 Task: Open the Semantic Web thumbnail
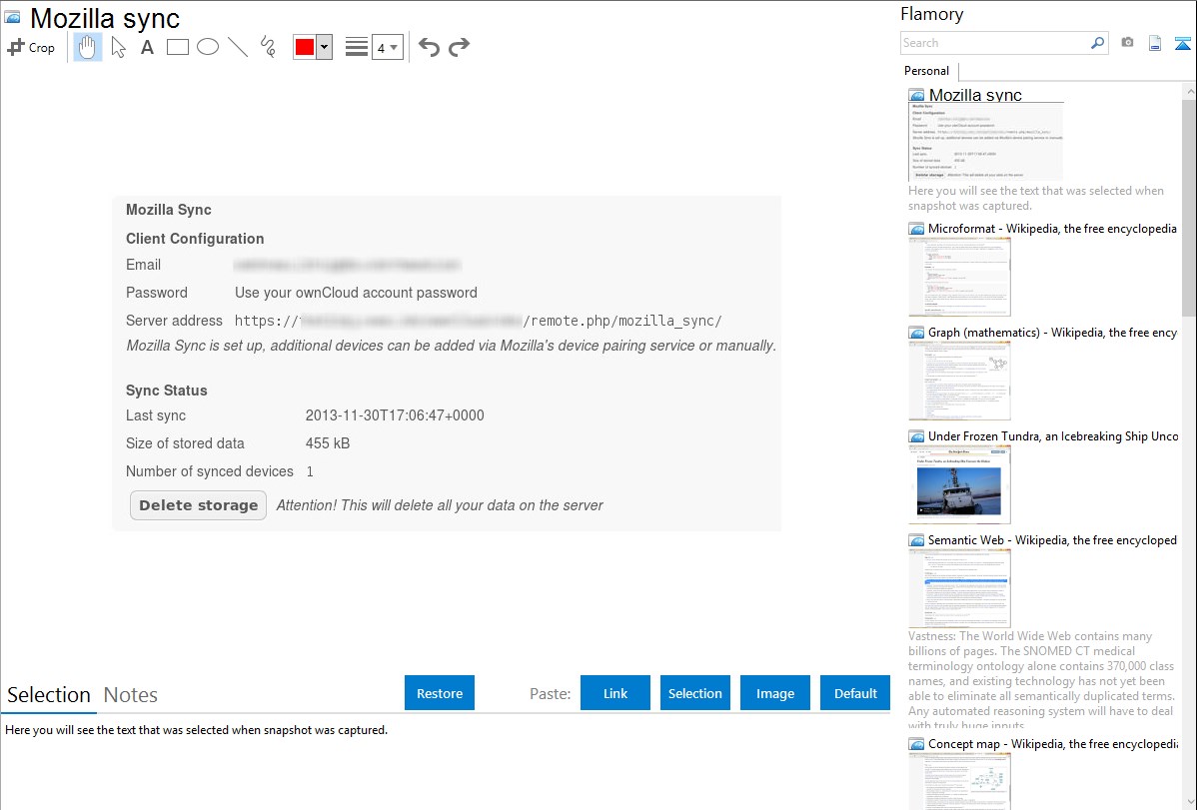(x=959, y=588)
